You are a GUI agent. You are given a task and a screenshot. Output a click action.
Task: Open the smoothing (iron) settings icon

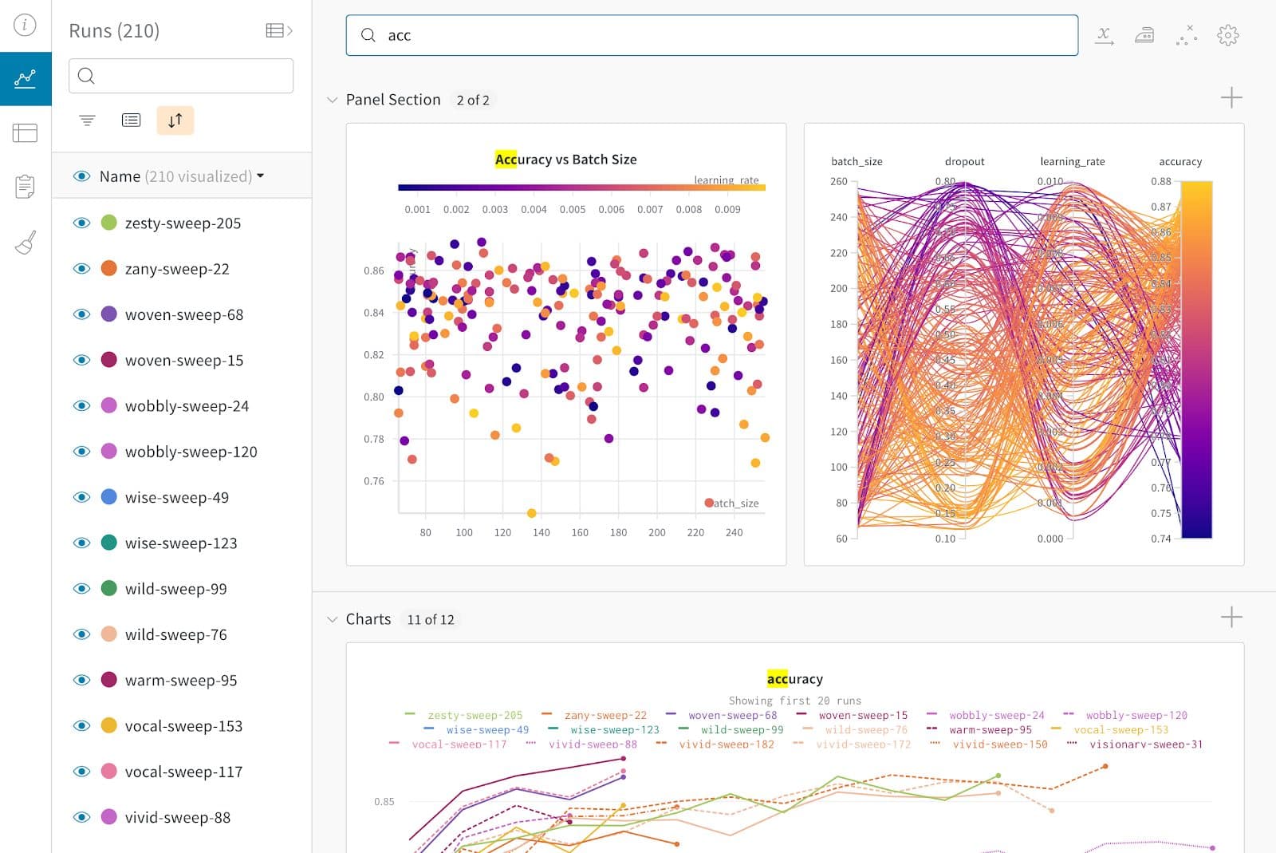pos(1145,35)
